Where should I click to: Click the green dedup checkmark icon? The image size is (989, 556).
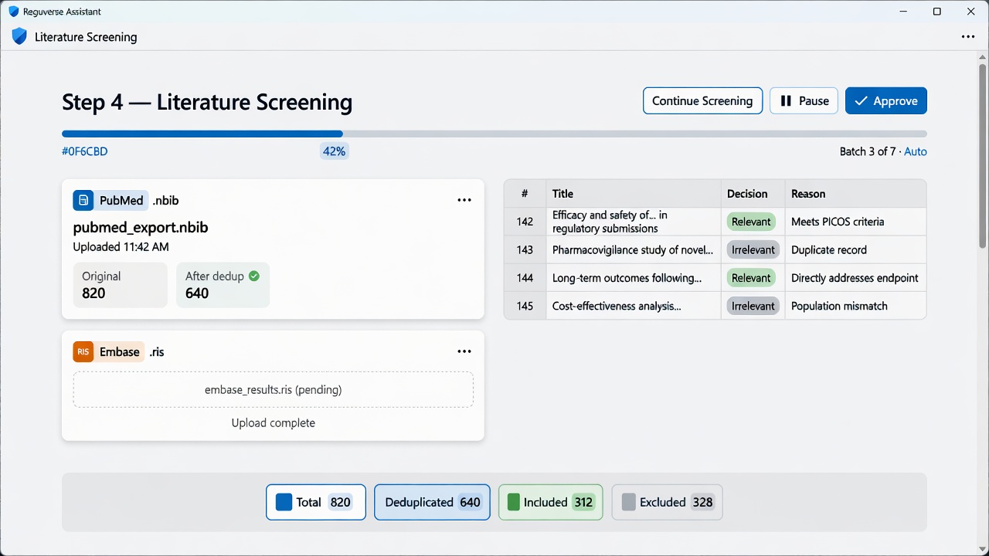pyautogui.click(x=254, y=276)
